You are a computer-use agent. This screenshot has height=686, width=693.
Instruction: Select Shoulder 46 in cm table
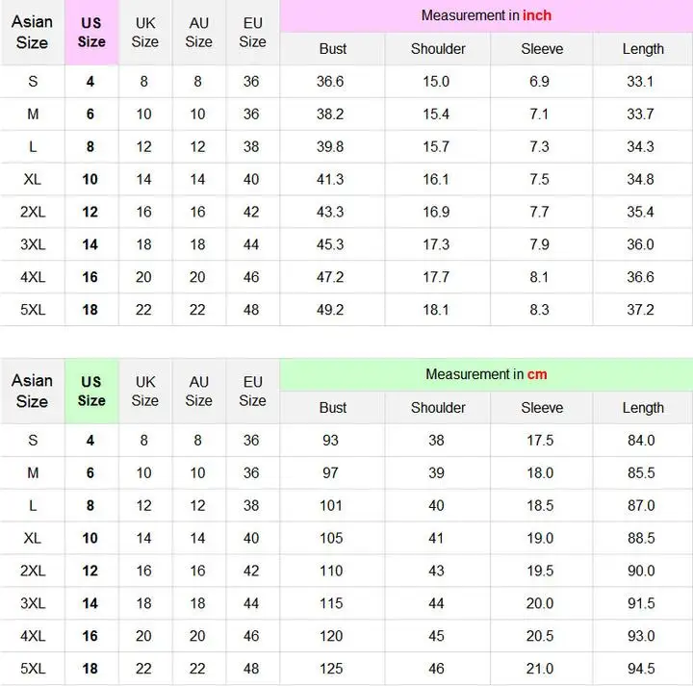point(436,669)
